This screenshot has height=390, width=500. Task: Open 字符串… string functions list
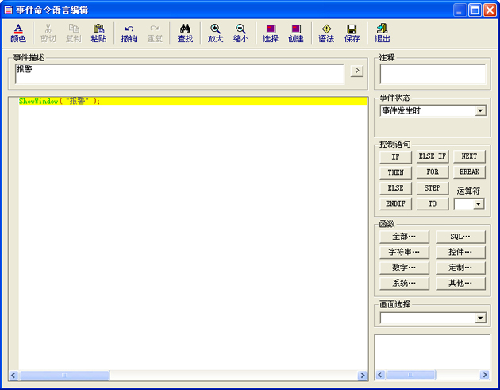pos(404,253)
